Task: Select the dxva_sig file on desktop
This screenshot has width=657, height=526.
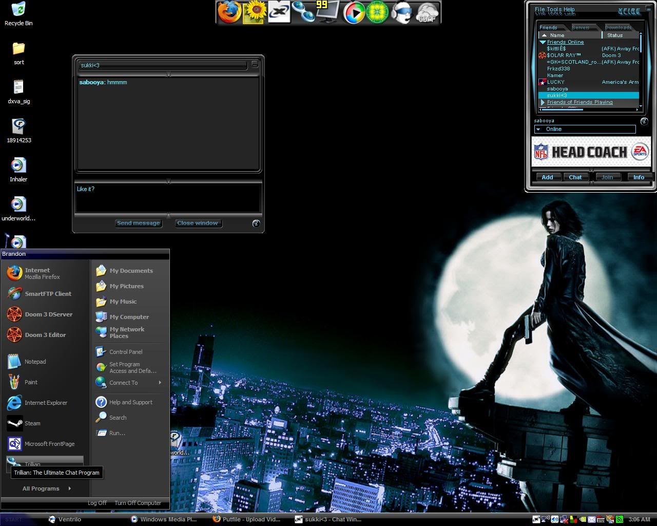Action: 18,92
